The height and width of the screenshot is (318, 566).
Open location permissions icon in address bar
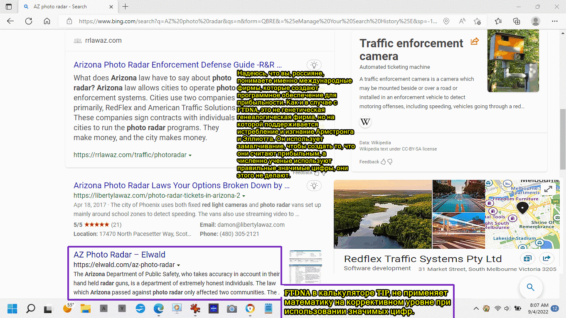pyautogui.click(x=446, y=21)
